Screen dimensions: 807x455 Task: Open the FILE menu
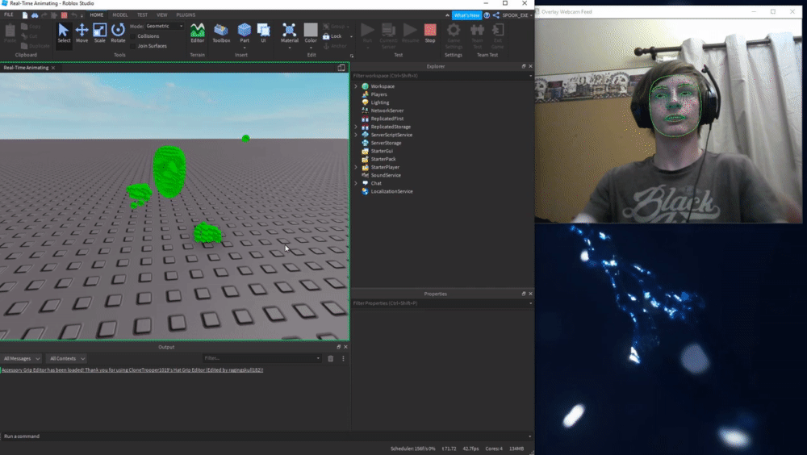coord(9,15)
